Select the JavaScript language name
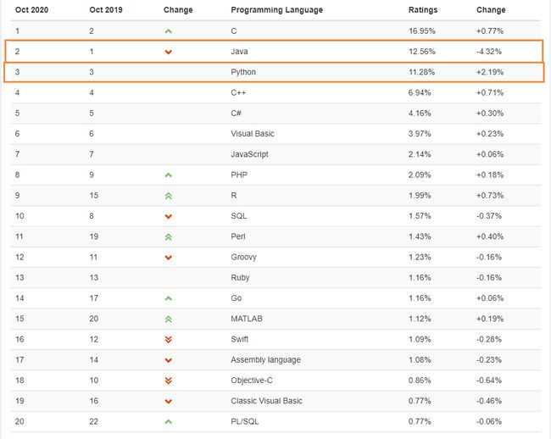 coord(249,154)
